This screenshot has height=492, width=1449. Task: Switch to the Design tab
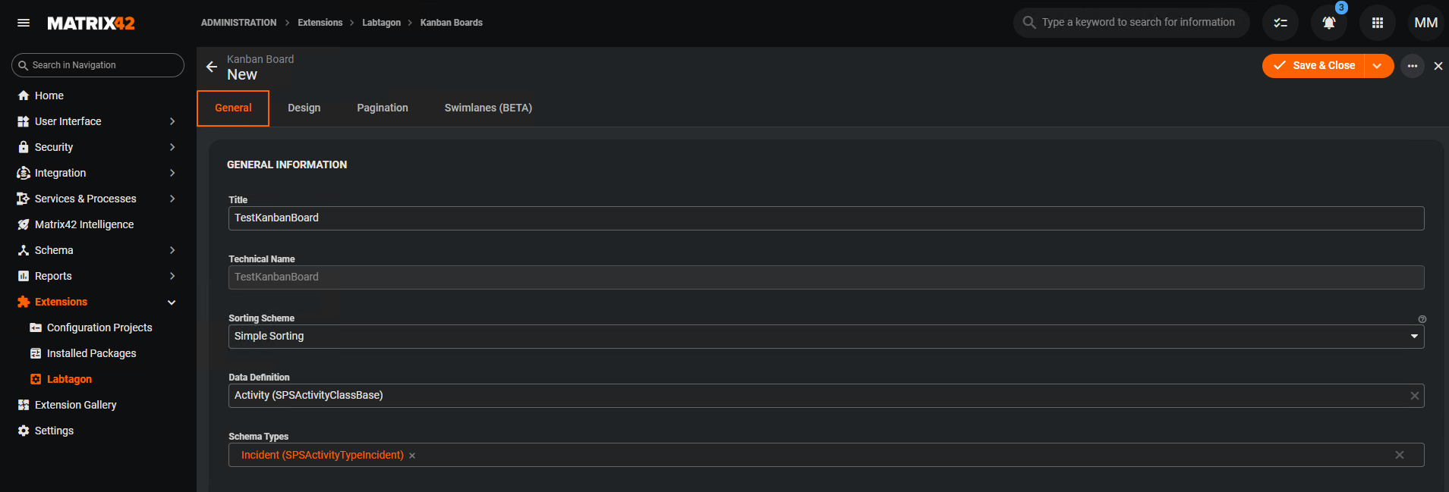(x=304, y=108)
